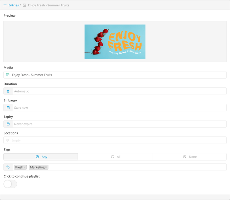Click the pin icon in the Locations field
The width and height of the screenshot is (230, 200).
click(x=8, y=140)
